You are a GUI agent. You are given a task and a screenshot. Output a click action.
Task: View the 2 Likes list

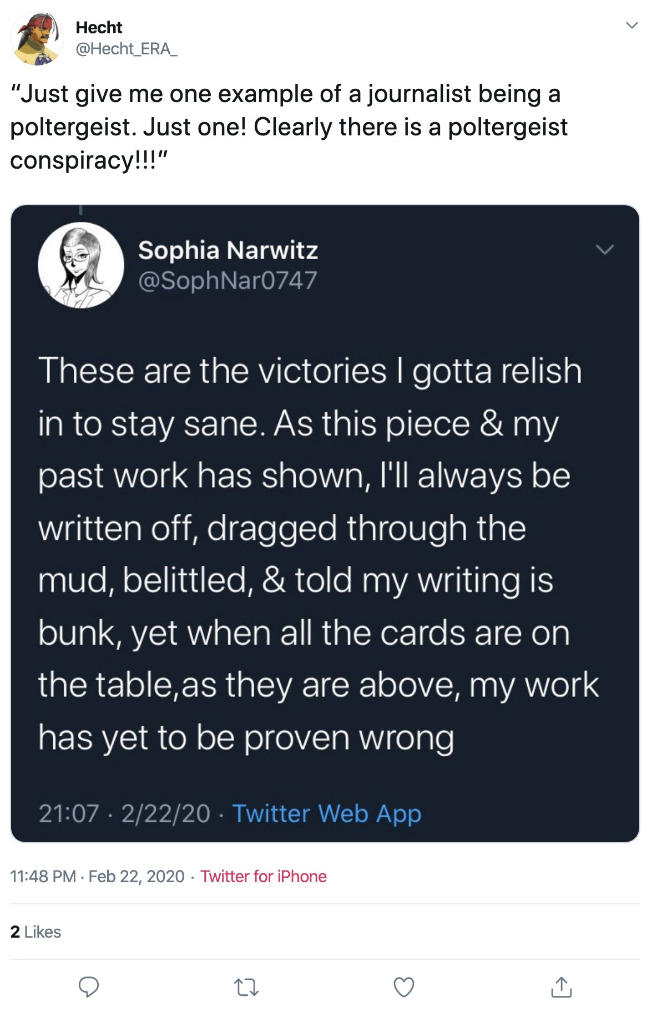36,932
